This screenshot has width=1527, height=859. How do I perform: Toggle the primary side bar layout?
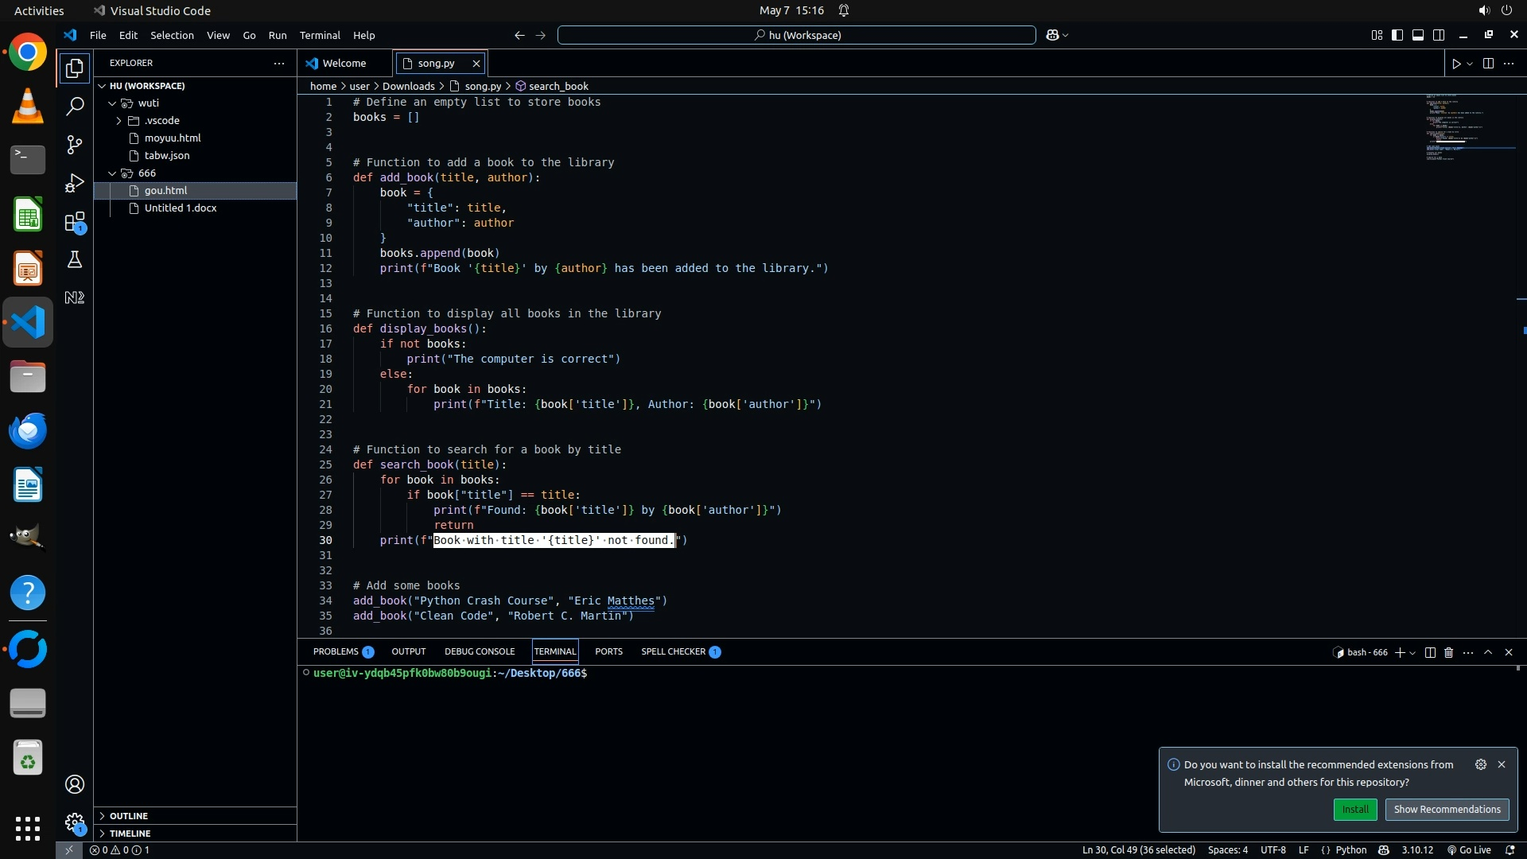tap(1397, 35)
